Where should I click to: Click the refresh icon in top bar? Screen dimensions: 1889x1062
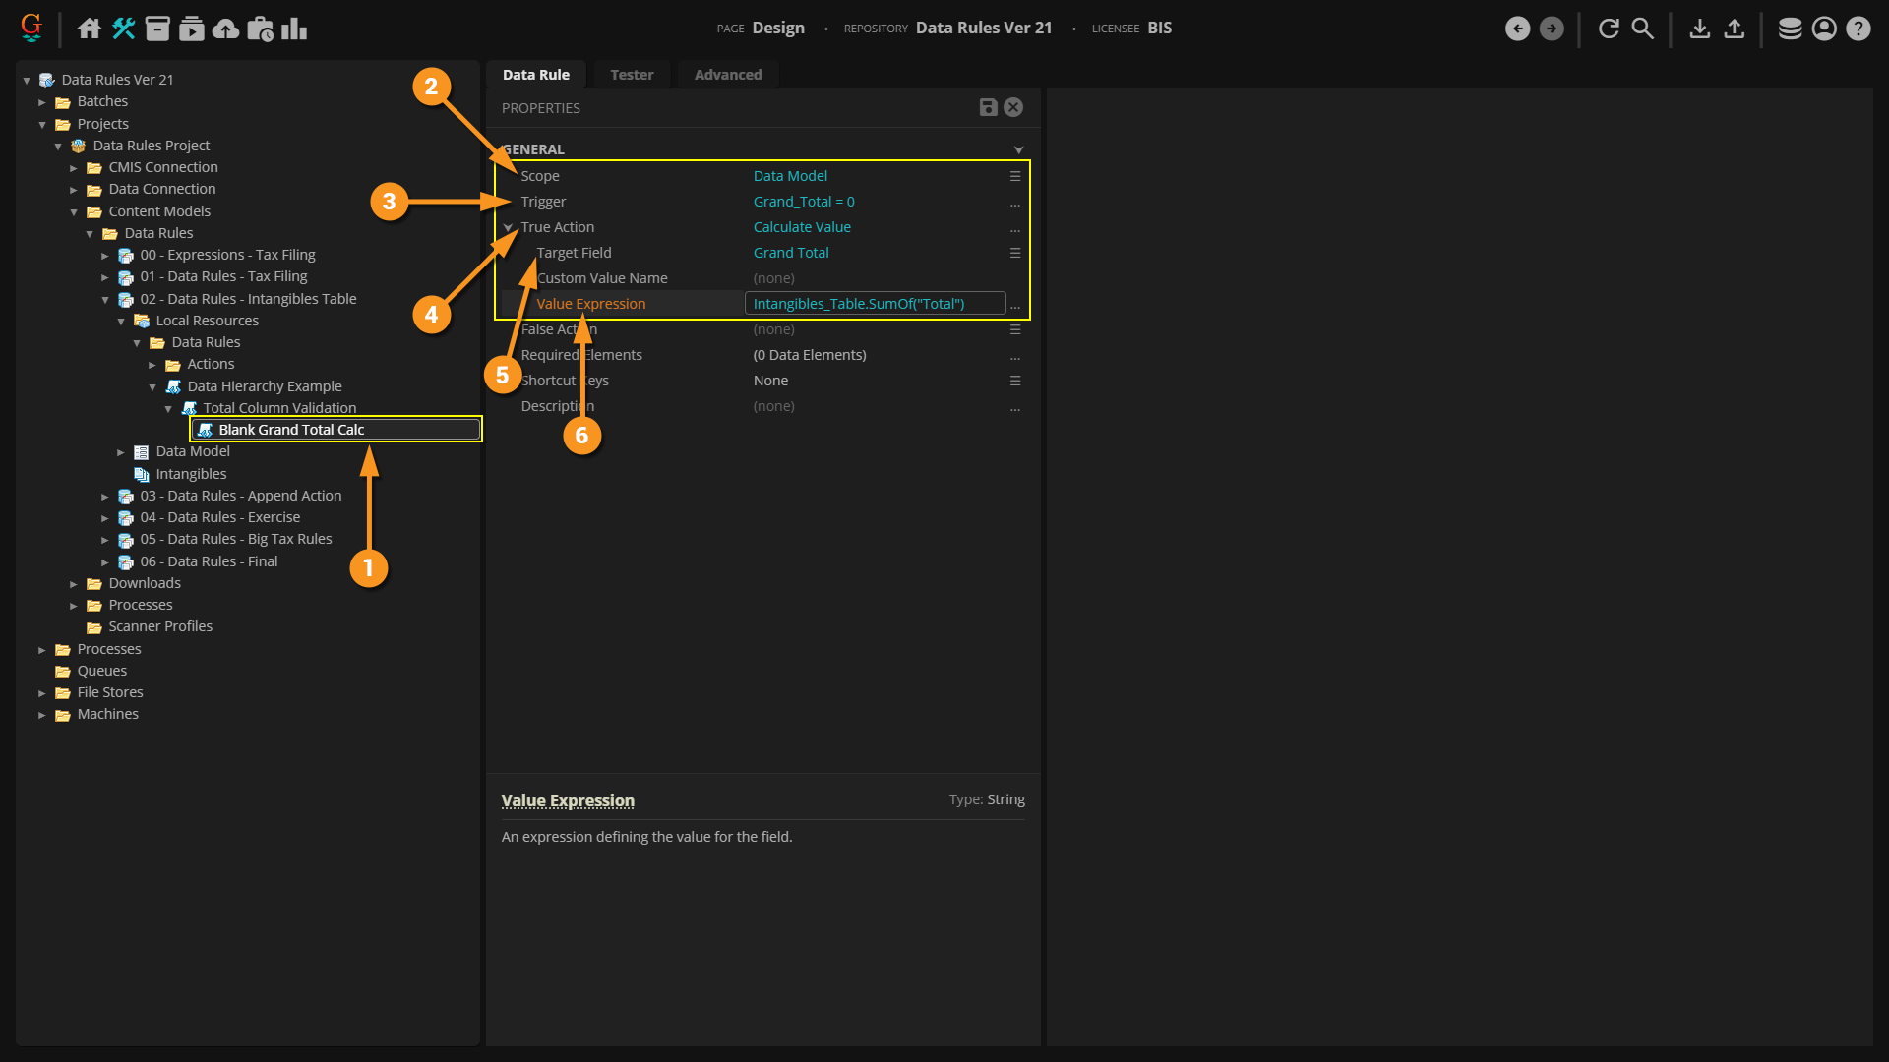(1609, 29)
